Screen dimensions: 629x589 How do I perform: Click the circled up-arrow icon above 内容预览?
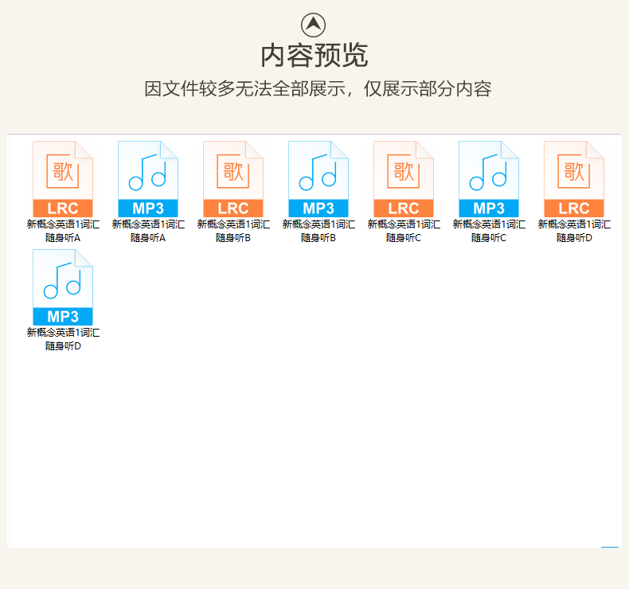tap(313, 25)
